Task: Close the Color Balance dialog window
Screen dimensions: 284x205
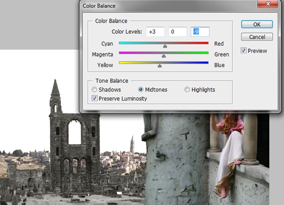Action: [x=268, y=4]
